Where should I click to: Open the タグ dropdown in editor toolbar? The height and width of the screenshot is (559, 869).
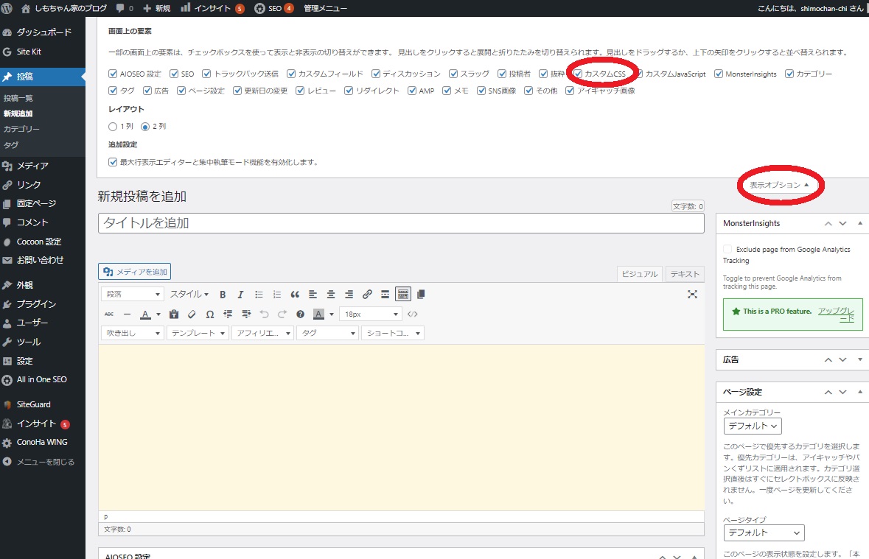click(x=328, y=333)
